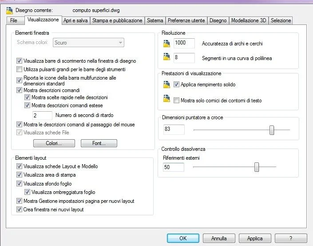Click the crosshair size field showing 83
The image size is (313, 246).
(174, 129)
